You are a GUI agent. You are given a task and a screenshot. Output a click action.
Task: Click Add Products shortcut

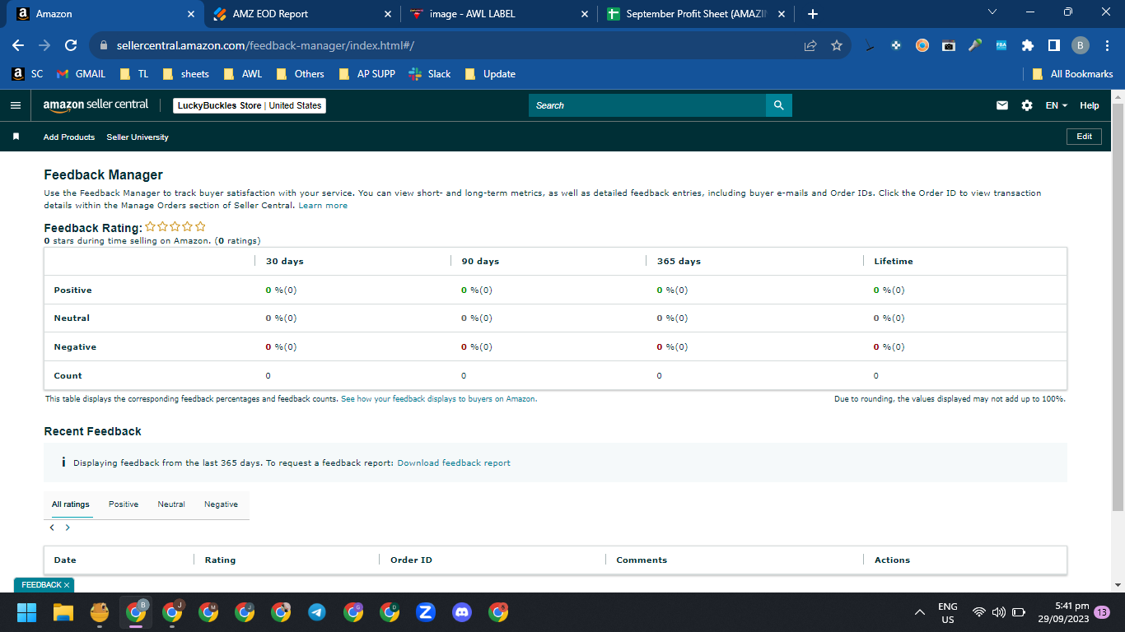click(69, 137)
